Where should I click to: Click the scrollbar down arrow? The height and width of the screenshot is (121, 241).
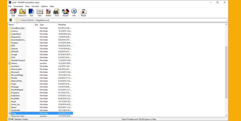pyautogui.click(x=226, y=115)
